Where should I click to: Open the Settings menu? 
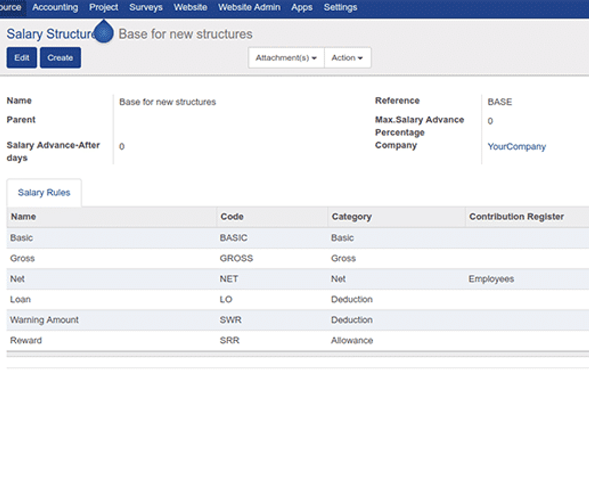click(x=341, y=7)
